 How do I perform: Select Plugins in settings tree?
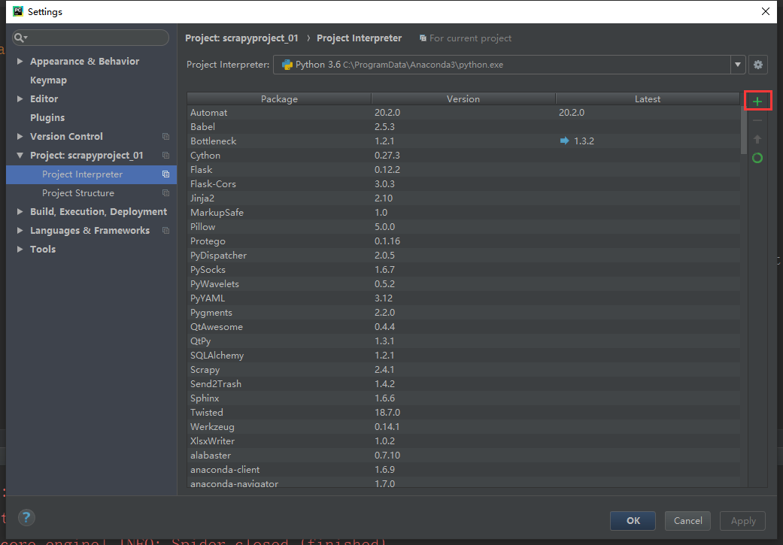[47, 118]
